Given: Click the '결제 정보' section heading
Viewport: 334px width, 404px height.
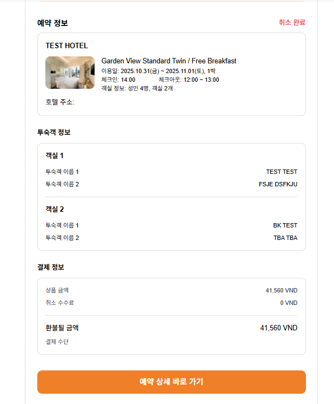Looking at the screenshot, I should coord(51,267).
